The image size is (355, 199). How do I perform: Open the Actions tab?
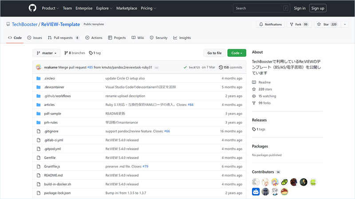click(x=94, y=38)
